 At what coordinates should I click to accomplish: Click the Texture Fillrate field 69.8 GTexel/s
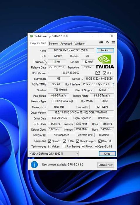click(102, 95)
